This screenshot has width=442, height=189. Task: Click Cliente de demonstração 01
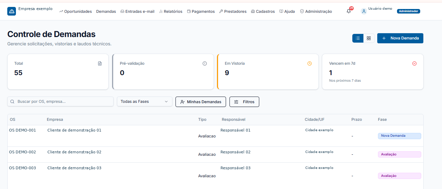point(74,130)
